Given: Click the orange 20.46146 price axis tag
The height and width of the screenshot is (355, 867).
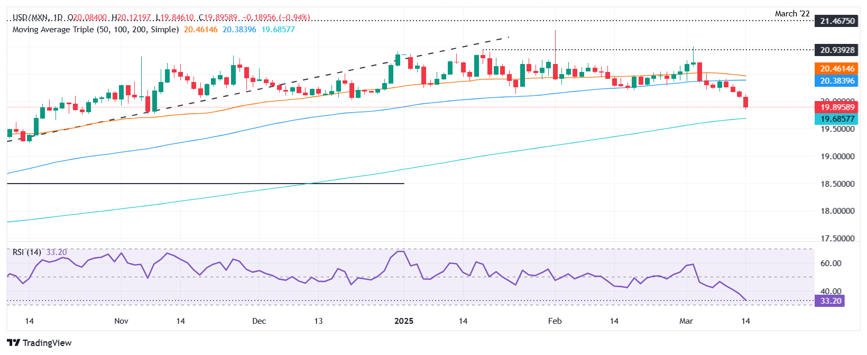Looking at the screenshot, I should click(x=837, y=69).
